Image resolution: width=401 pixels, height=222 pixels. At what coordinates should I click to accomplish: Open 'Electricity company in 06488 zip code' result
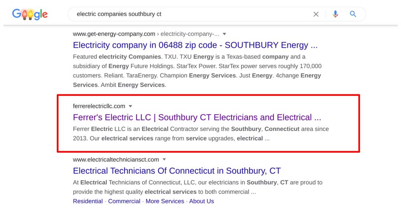[195, 45]
